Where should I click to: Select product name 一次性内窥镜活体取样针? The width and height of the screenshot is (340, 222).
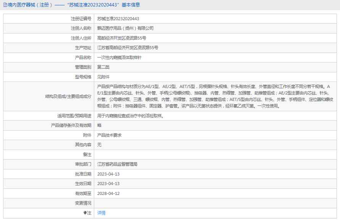pyautogui.click(x=119, y=57)
